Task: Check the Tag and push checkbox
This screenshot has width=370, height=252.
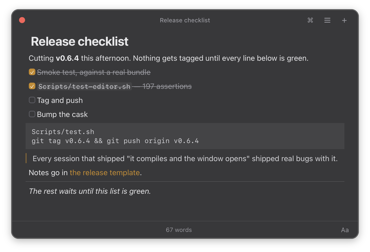Action: point(32,100)
